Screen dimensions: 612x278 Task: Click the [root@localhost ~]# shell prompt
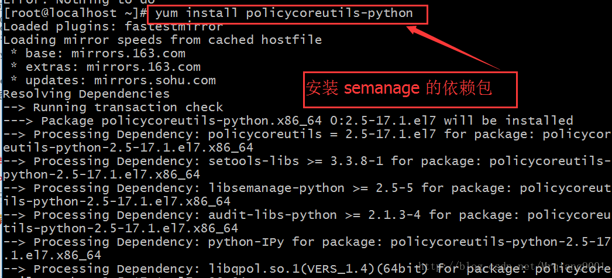click(74, 13)
